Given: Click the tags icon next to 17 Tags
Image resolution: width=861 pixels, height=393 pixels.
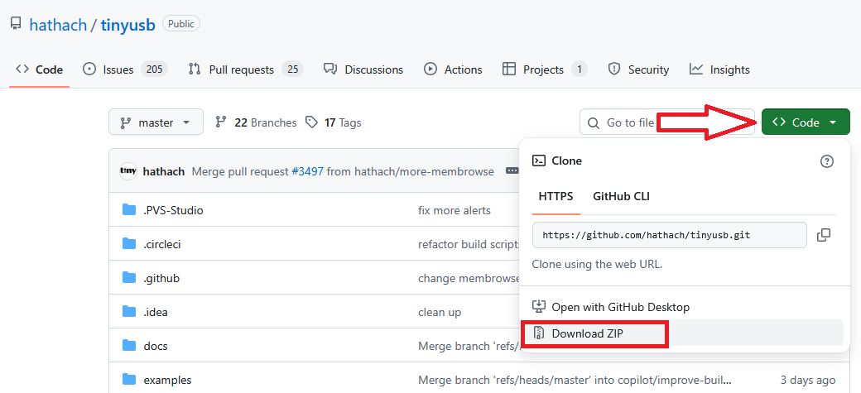Looking at the screenshot, I should 311,122.
